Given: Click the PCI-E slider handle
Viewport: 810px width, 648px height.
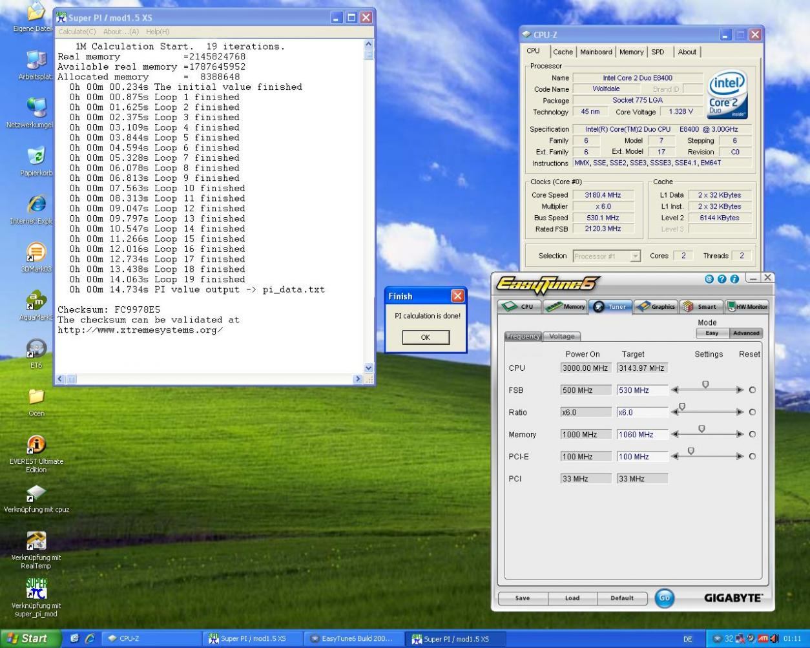Looking at the screenshot, I should click(691, 451).
